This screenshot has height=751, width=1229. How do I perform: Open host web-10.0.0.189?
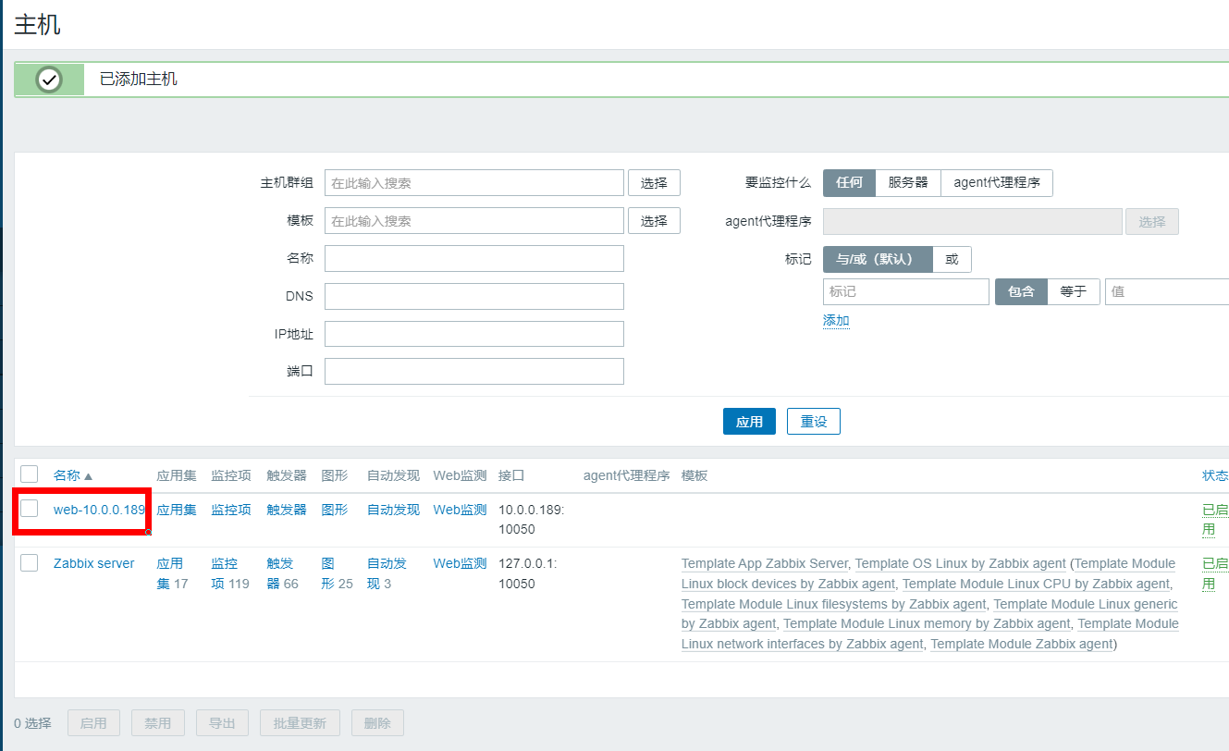(99, 510)
